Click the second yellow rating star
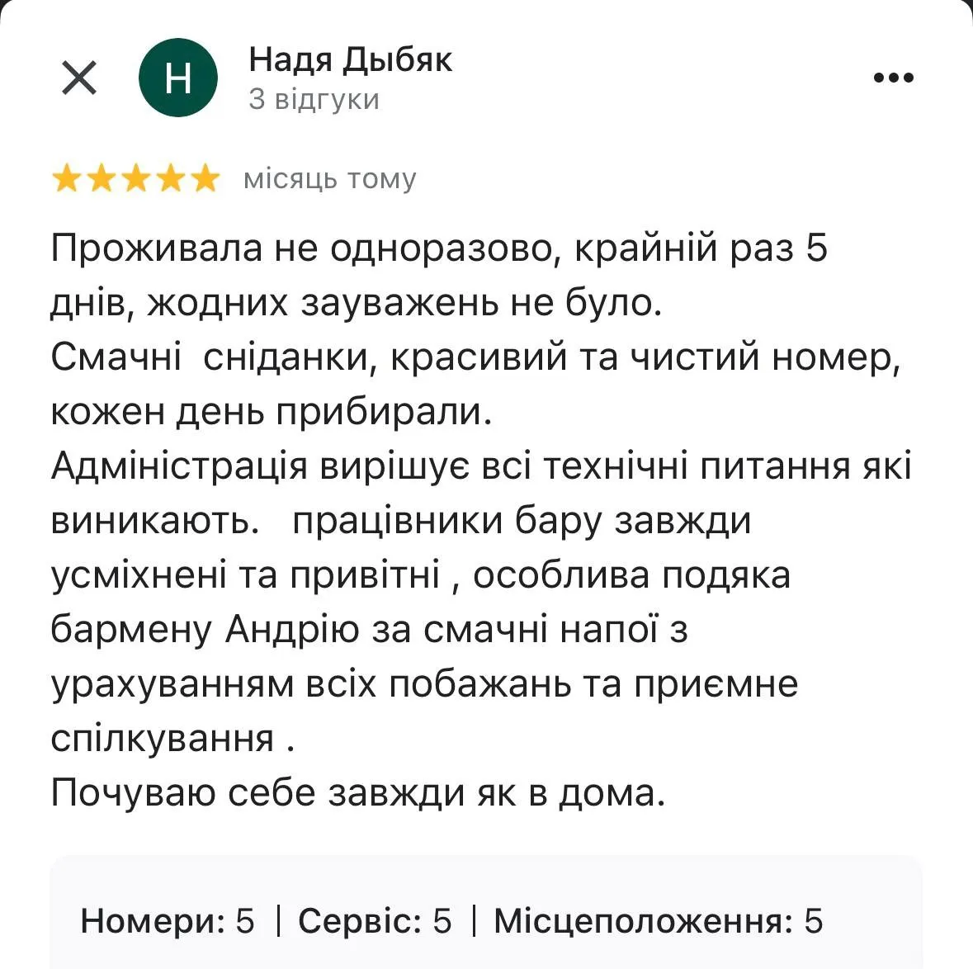The image size is (973, 969). (x=101, y=178)
